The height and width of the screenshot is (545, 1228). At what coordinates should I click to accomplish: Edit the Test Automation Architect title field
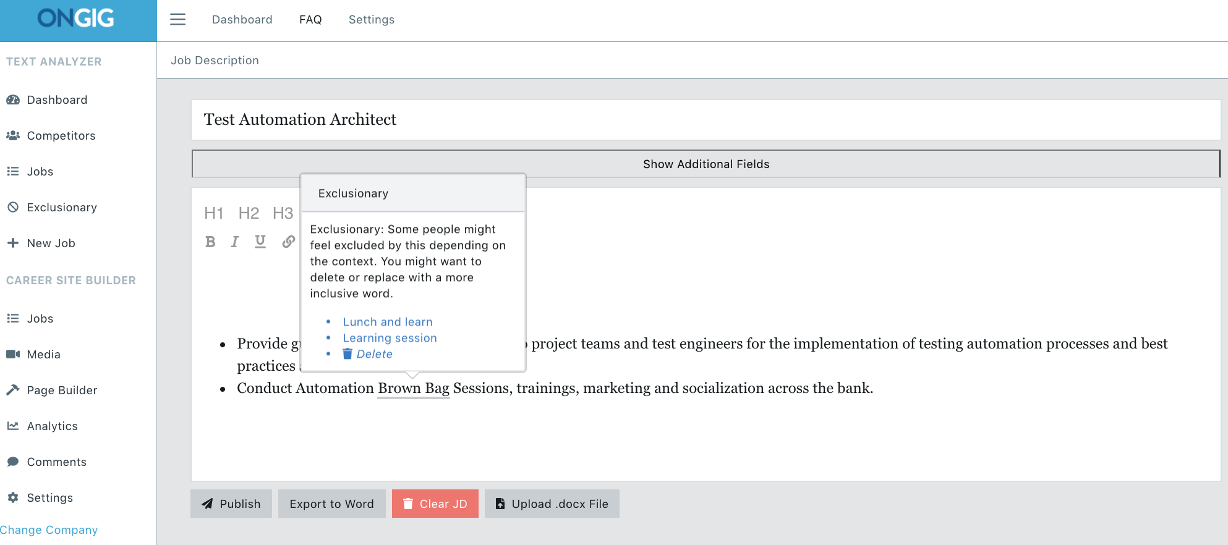705,119
